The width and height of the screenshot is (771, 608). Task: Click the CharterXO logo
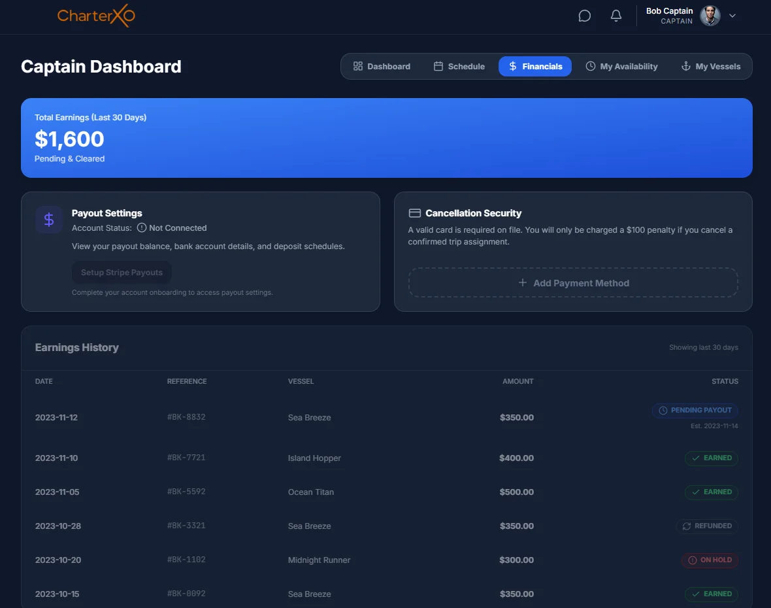[x=96, y=16]
